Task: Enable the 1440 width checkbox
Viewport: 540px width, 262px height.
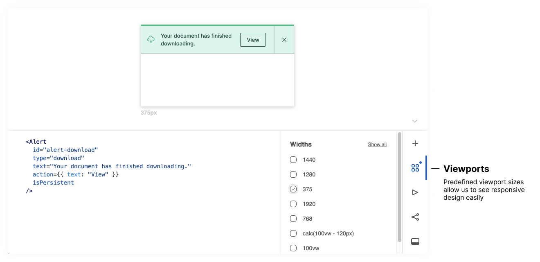Action: point(293,160)
